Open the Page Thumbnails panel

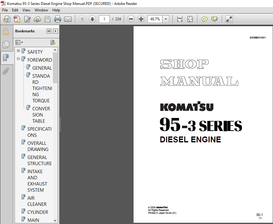[x=6, y=44]
